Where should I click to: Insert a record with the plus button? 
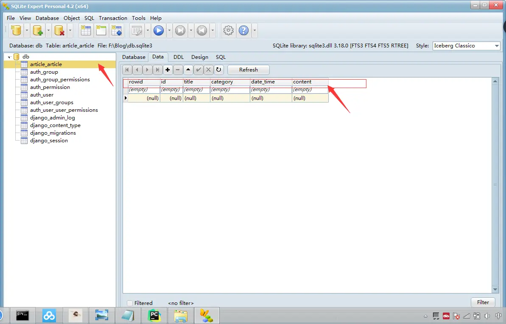point(168,69)
